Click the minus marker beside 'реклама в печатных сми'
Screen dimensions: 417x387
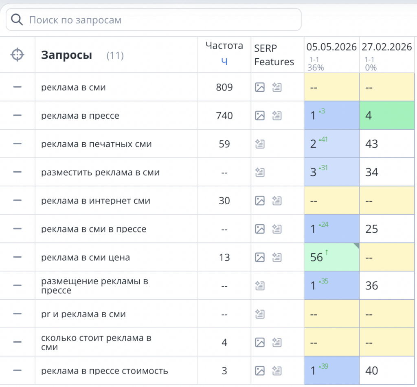(x=17, y=144)
